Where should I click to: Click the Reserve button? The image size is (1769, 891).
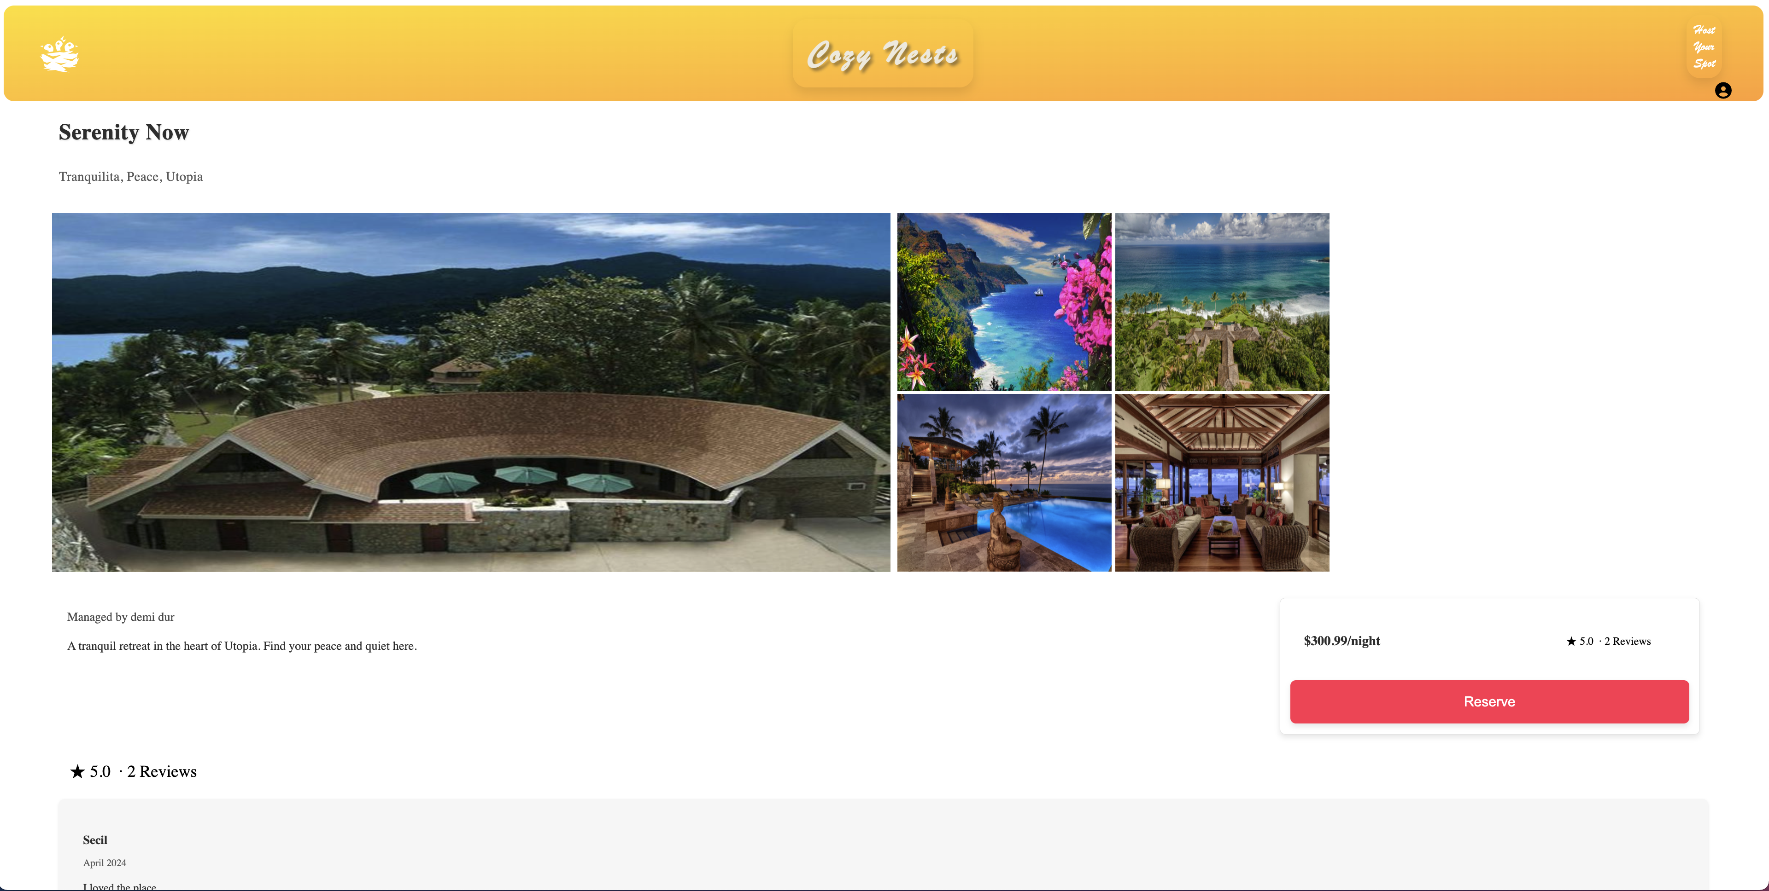point(1489,701)
